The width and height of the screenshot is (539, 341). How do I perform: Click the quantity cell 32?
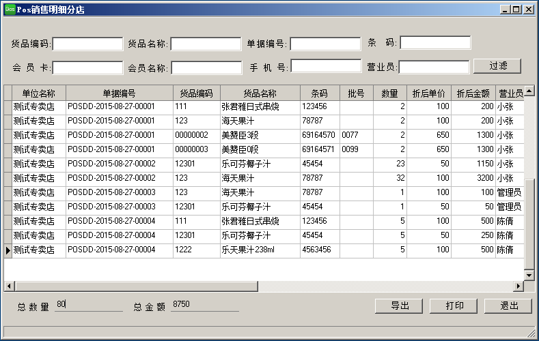[390, 178]
